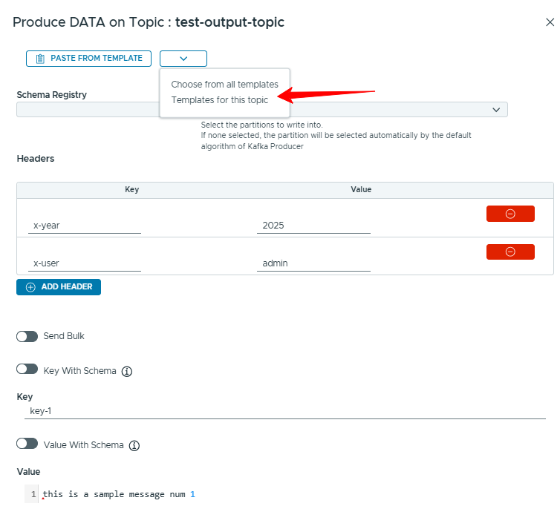The height and width of the screenshot is (509, 560).
Task: Remove the x-user header row
Action: (510, 252)
